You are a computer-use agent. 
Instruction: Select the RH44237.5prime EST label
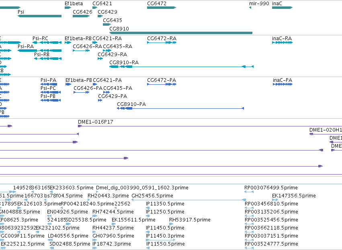[113, 228]
